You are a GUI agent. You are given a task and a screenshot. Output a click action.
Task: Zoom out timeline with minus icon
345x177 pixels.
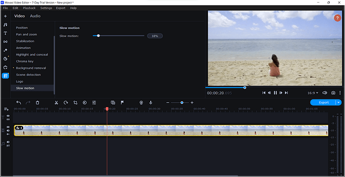pos(168,103)
